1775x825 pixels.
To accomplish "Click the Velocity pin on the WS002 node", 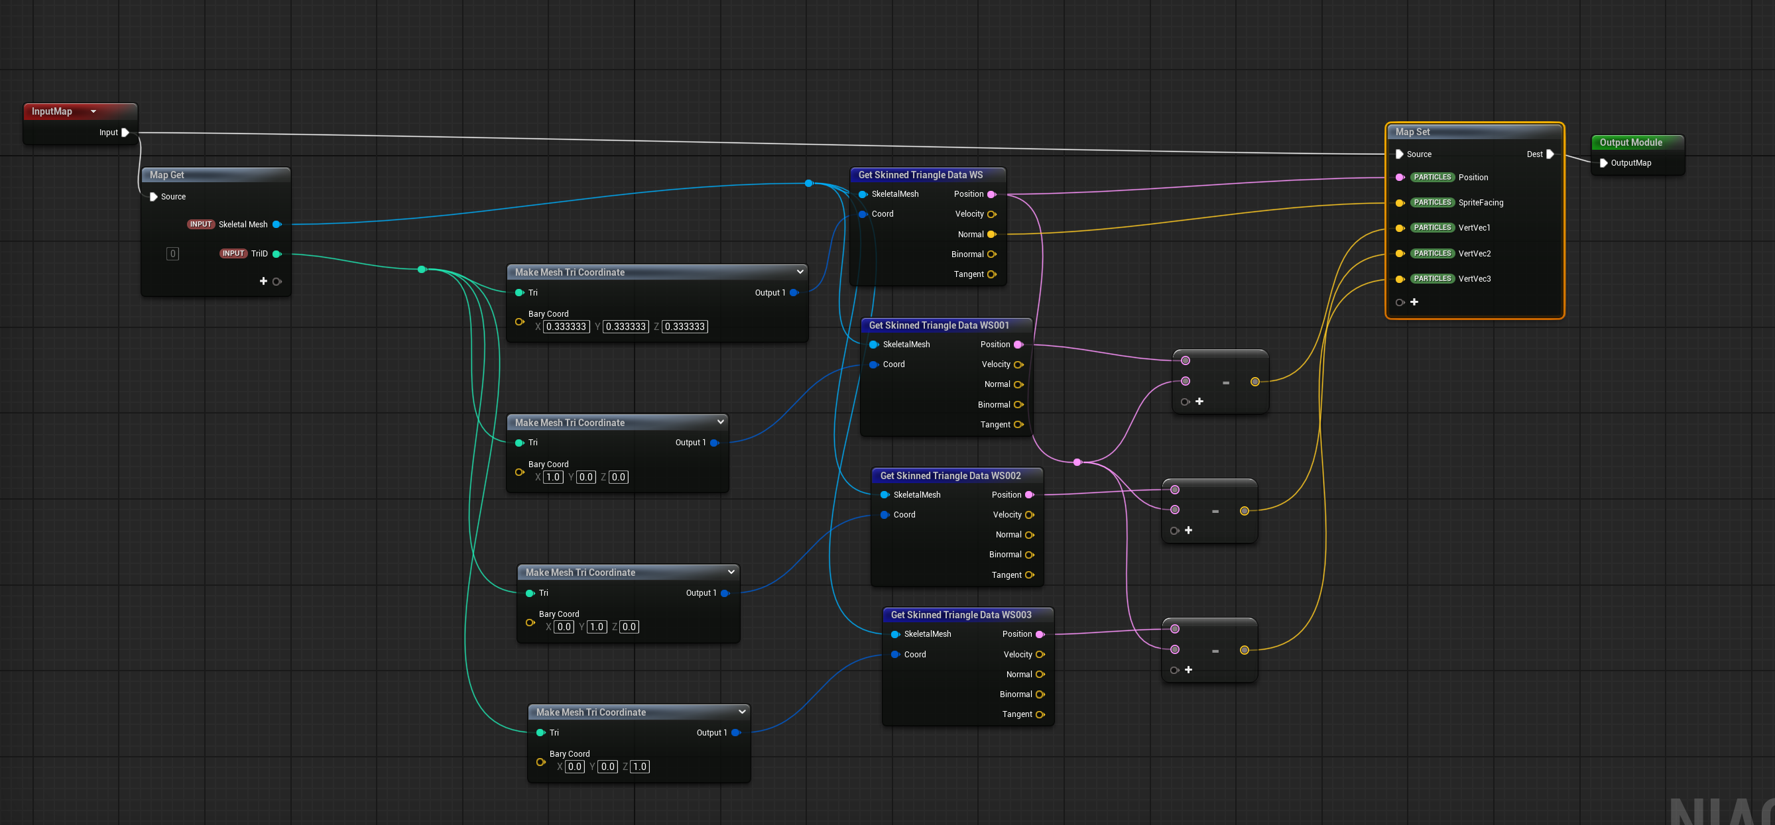I will click(x=1030, y=515).
